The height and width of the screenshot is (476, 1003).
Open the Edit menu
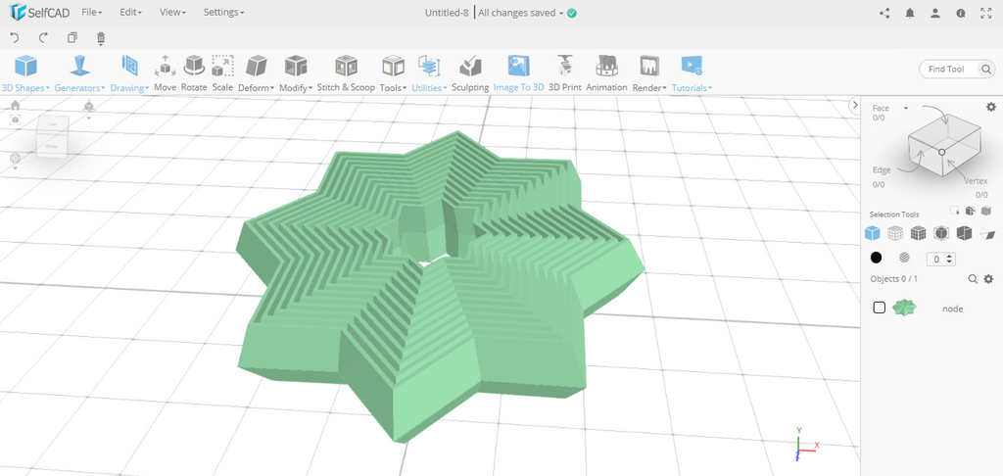coord(130,12)
